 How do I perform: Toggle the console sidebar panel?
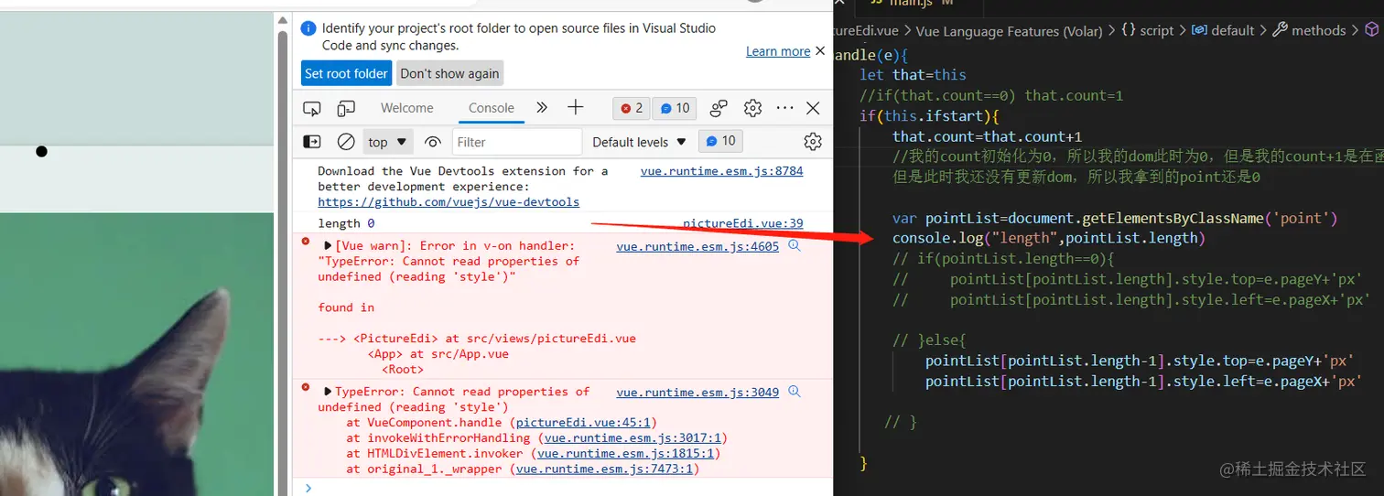coord(312,142)
